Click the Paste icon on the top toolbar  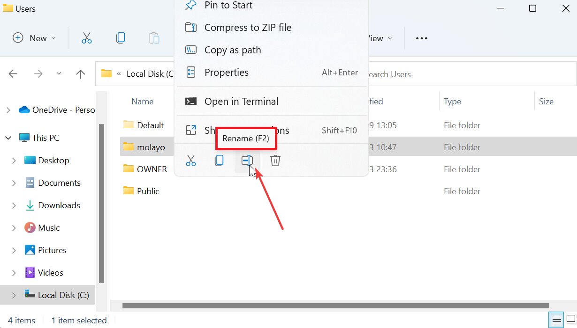pyautogui.click(x=154, y=38)
